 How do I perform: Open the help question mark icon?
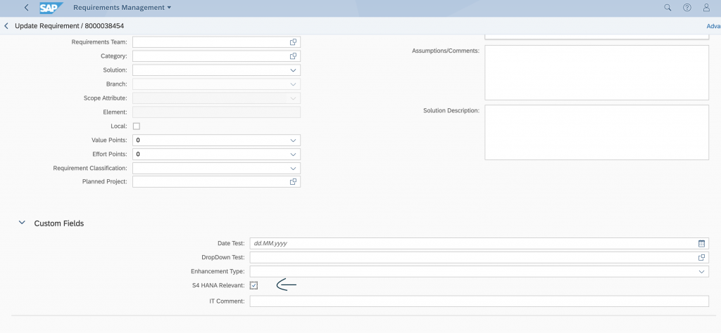coord(687,7)
